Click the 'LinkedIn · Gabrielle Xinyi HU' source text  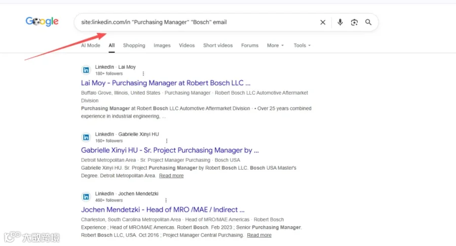point(127,134)
